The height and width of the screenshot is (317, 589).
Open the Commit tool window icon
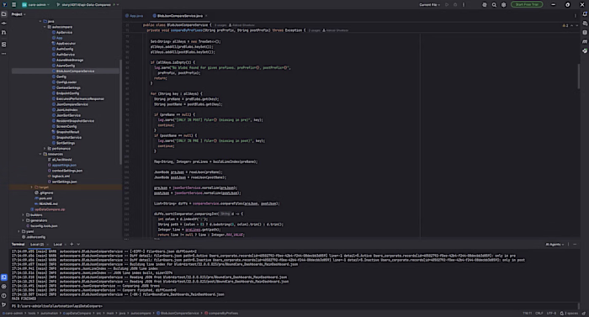[3, 24]
